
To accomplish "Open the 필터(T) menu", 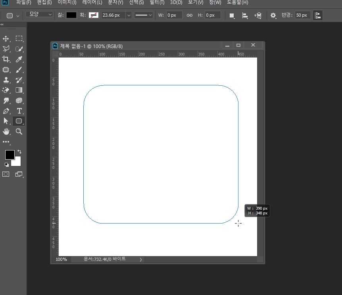I will tap(157, 2).
